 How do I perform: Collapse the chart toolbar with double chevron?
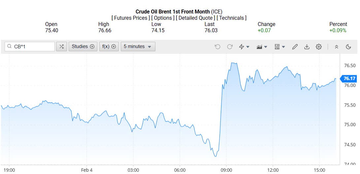337,47
